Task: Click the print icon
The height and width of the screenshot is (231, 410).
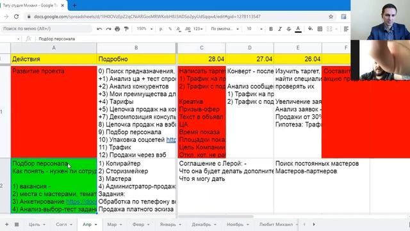Action: (x=117, y=29)
